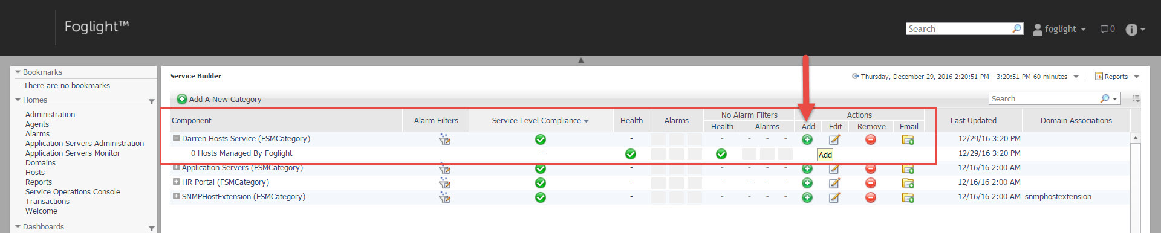Click the Add icon for Darren Hosts Service
The height and width of the screenshot is (233, 1161).
[807, 139]
